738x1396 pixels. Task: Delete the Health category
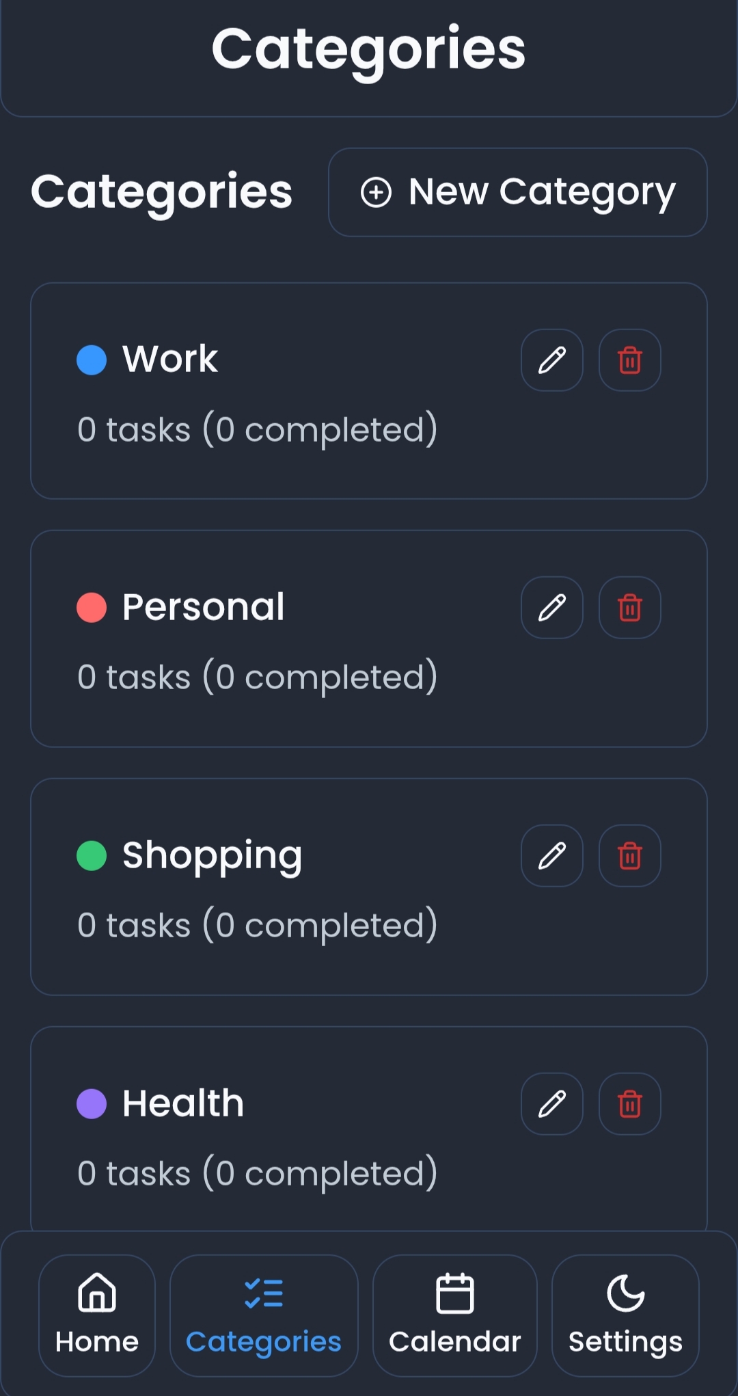coord(629,1103)
